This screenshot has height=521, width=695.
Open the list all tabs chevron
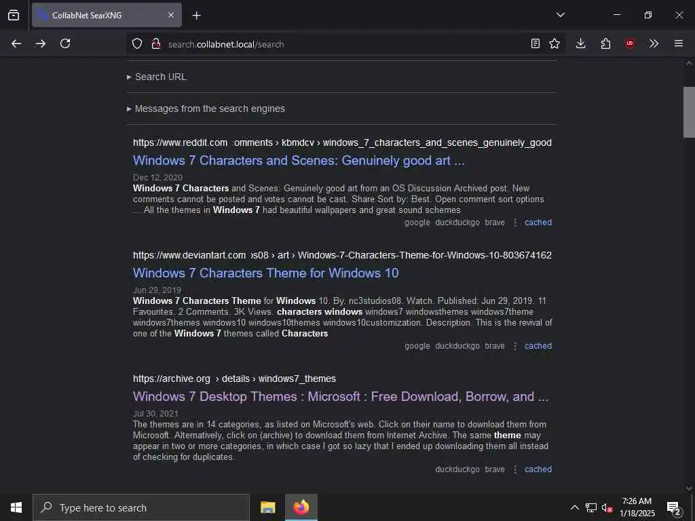[x=560, y=15]
